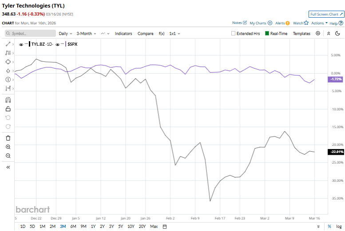
Task: Open the Daily frequency dropdown
Action: [x=66, y=33]
